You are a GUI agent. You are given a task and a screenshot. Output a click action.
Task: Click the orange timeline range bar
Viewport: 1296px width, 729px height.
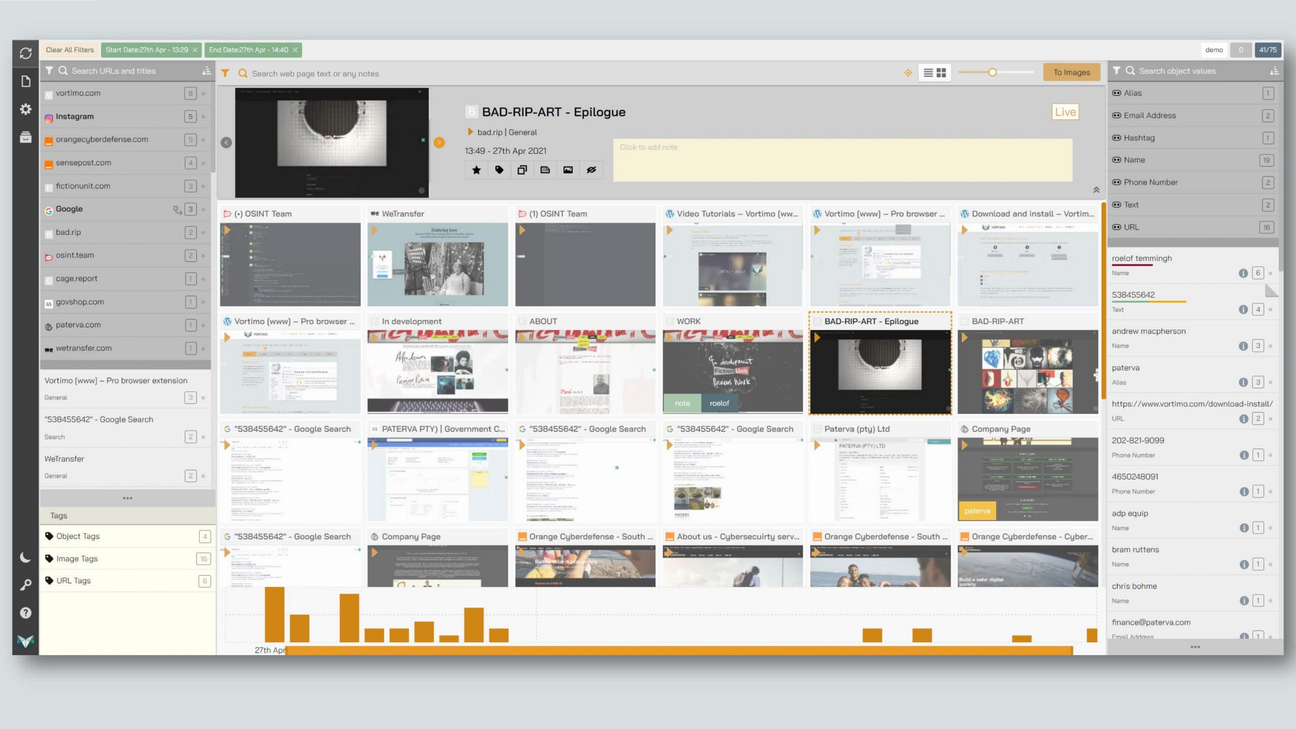[679, 651]
